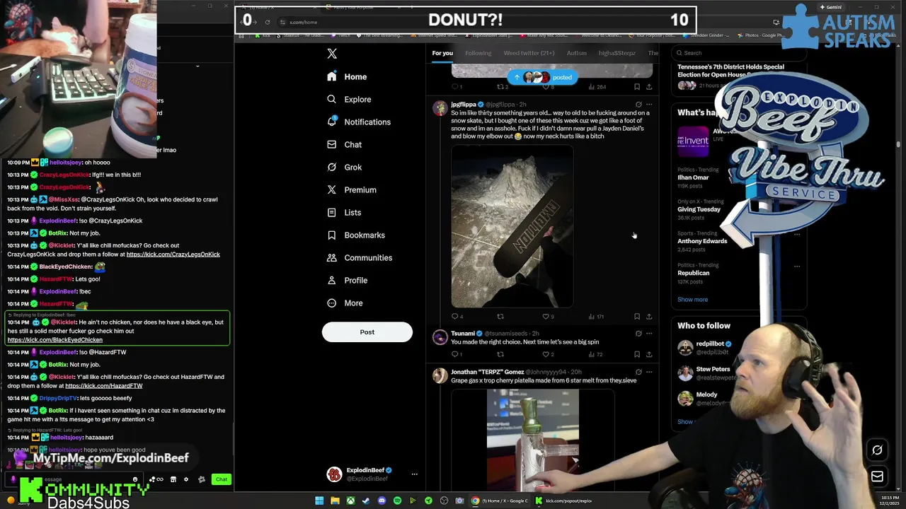Open the floating messages envelope button
This screenshot has width=906, height=509.
(x=877, y=476)
